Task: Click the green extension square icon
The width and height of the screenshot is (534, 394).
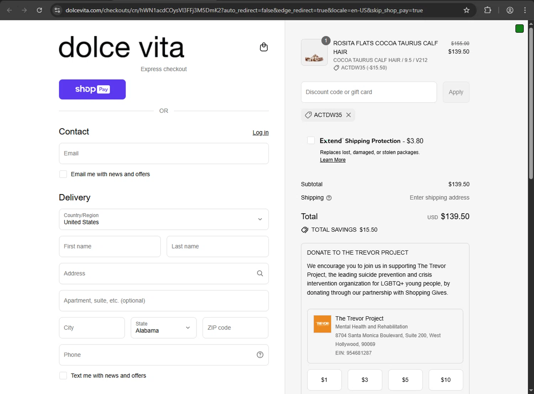Action: point(519,29)
